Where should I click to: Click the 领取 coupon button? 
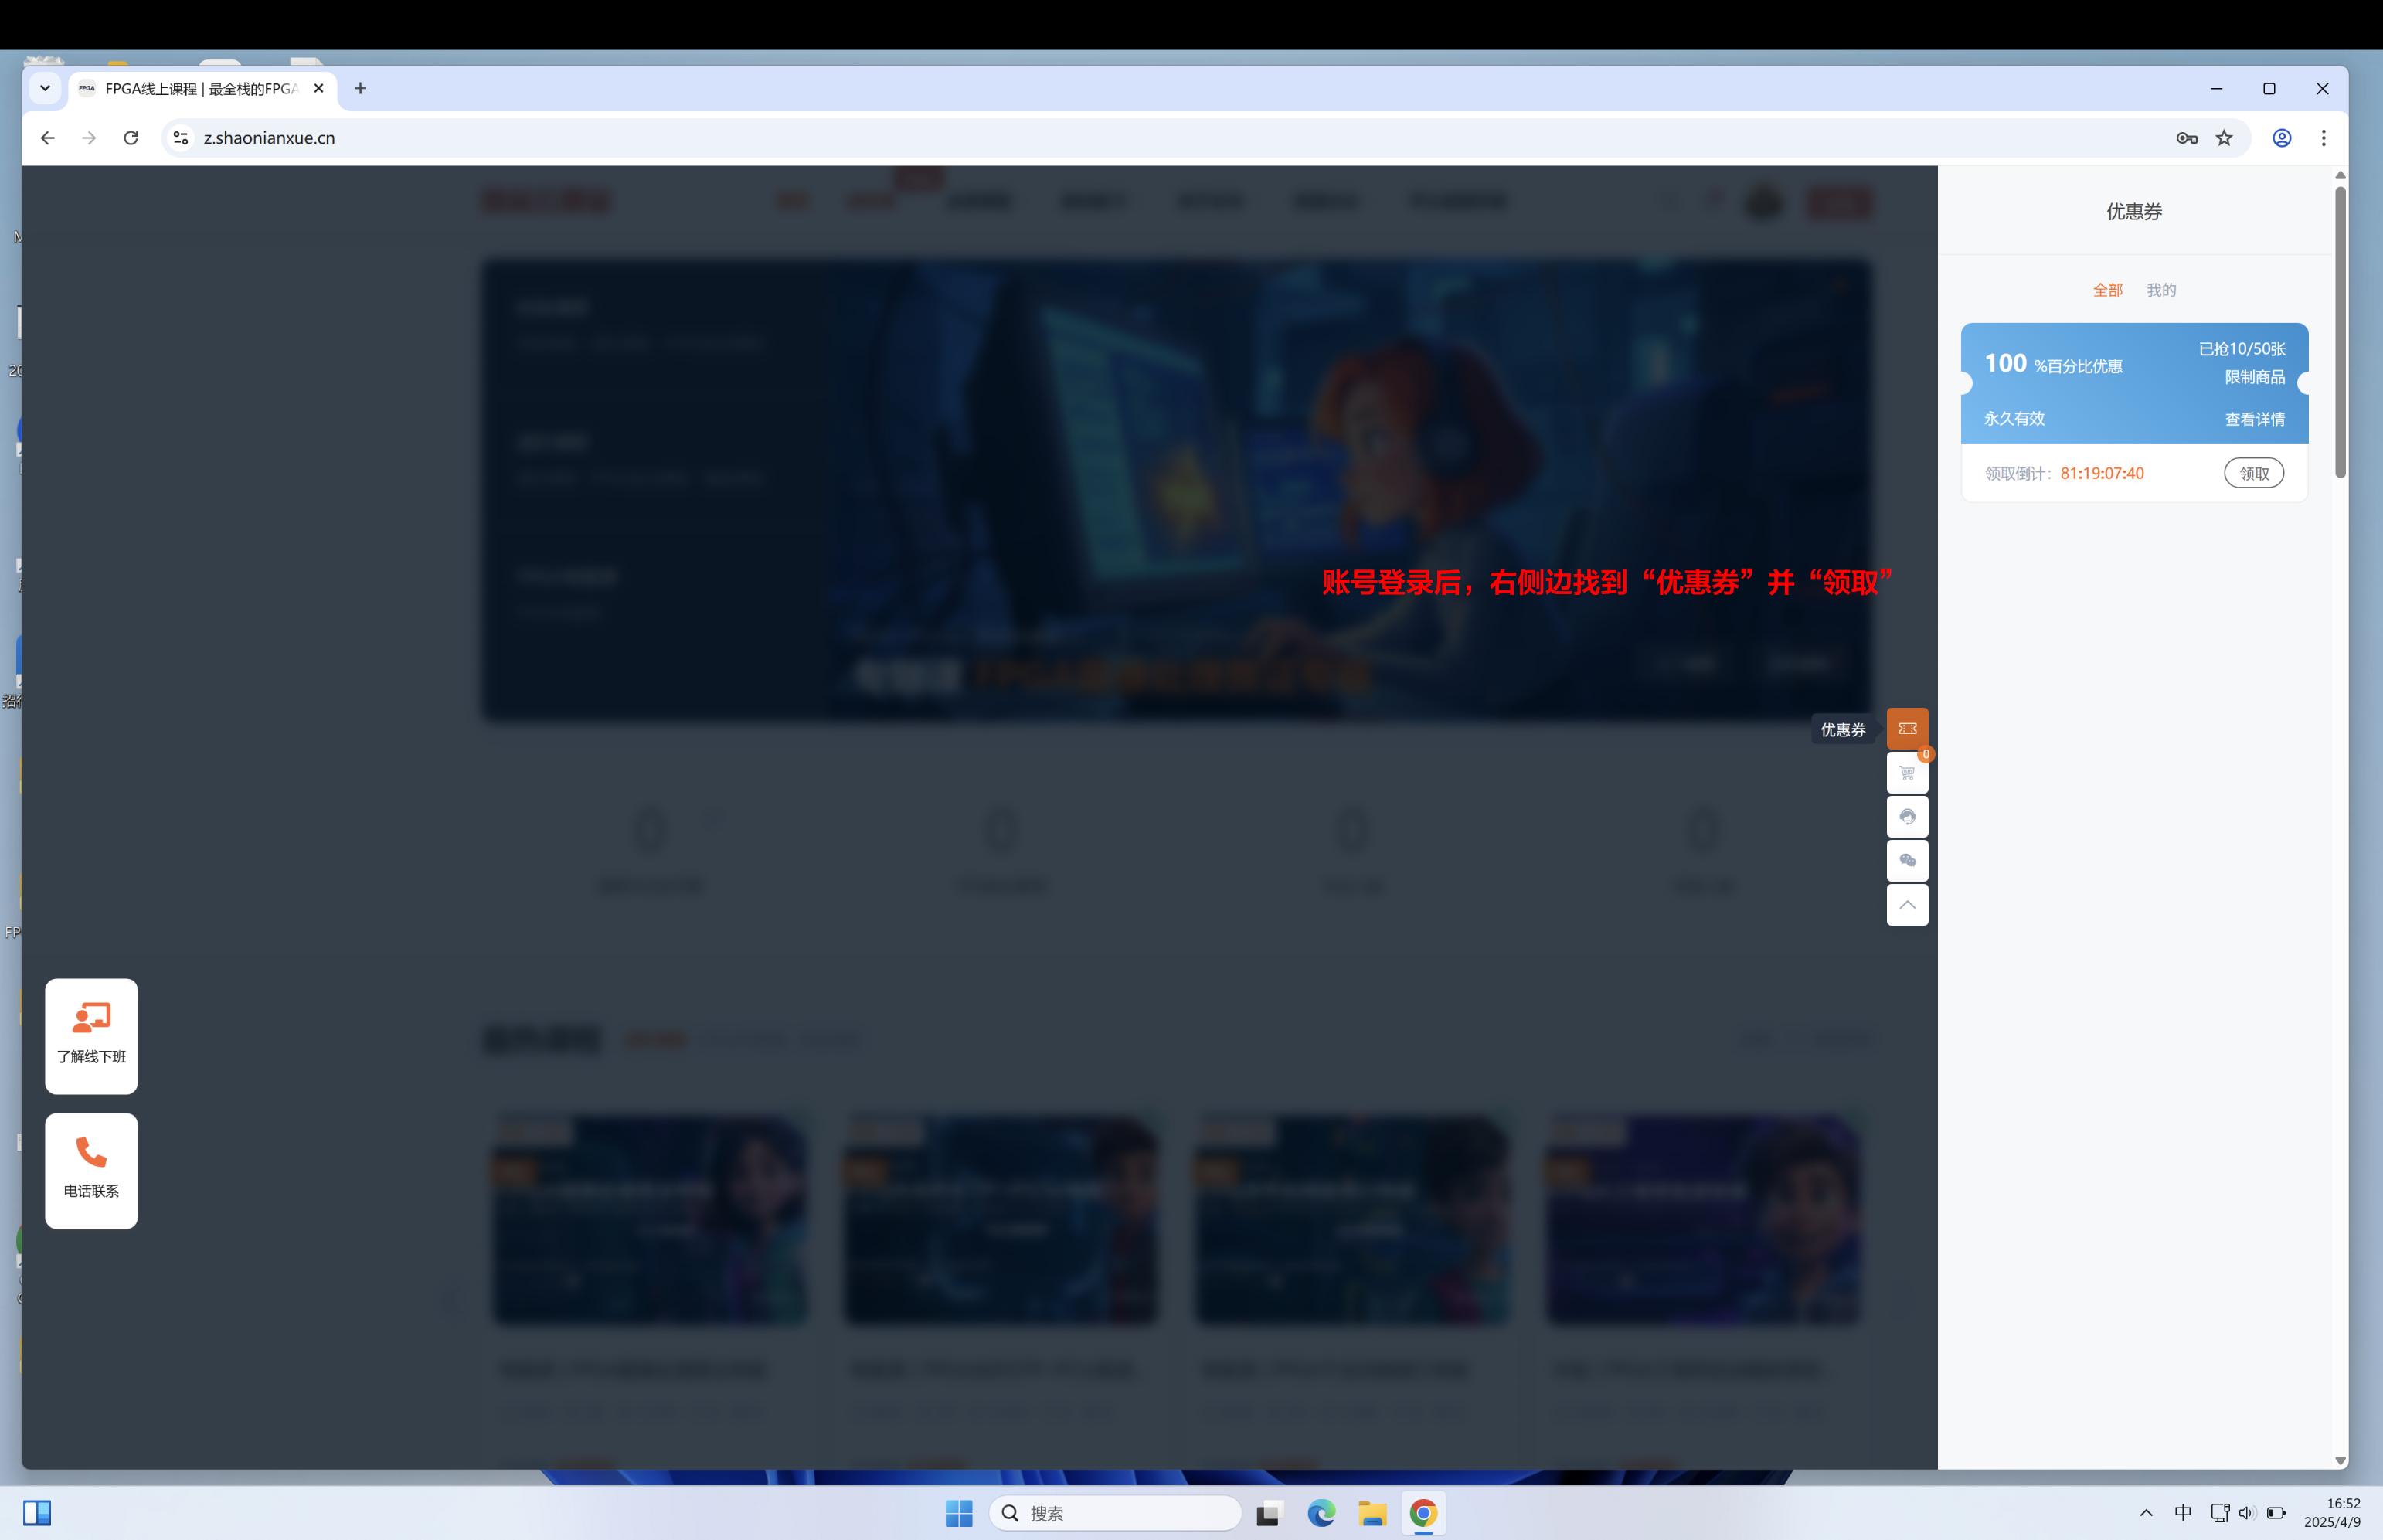tap(2253, 473)
